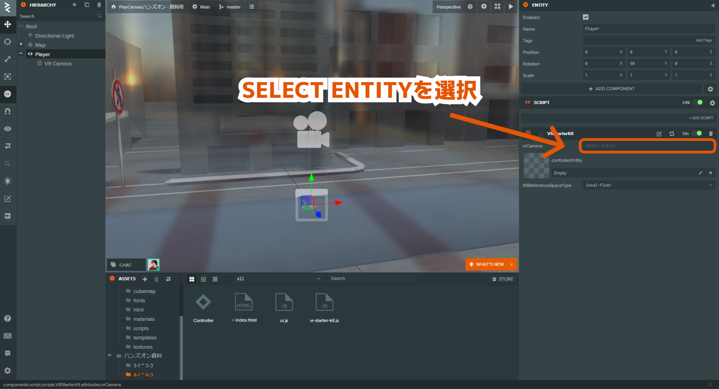Select the Resize Element Component tool
The image size is (719, 389).
click(8, 77)
